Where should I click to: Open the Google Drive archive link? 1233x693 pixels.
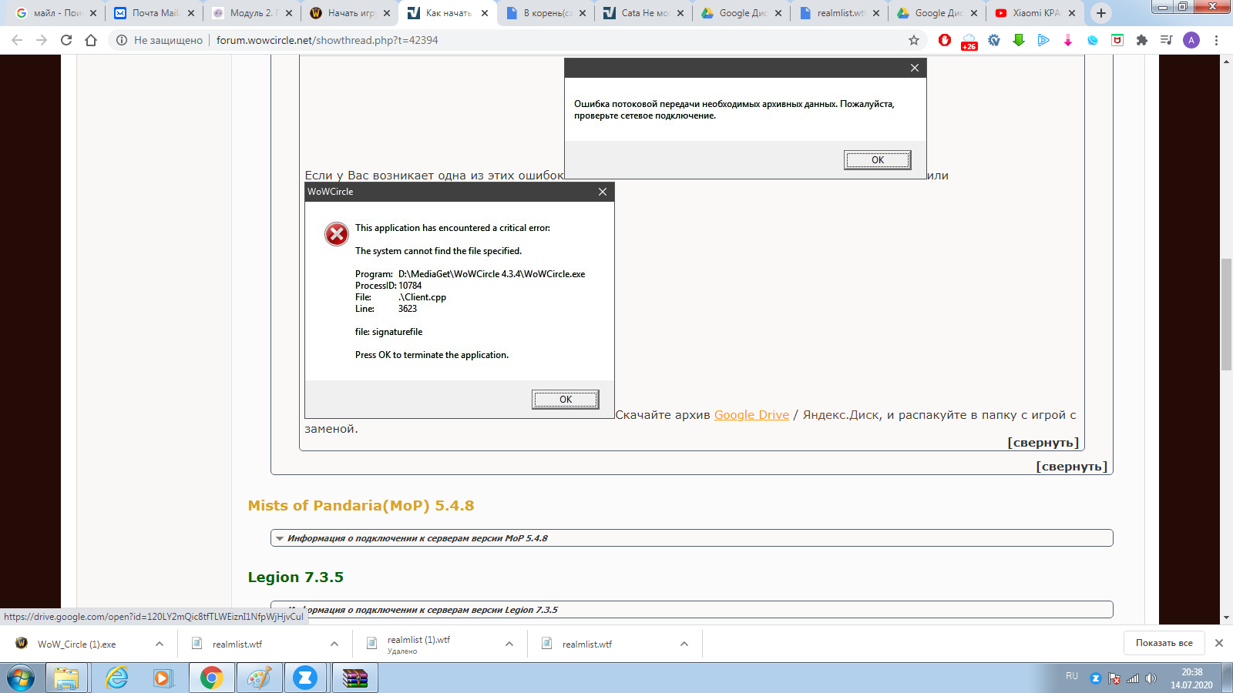click(x=751, y=415)
